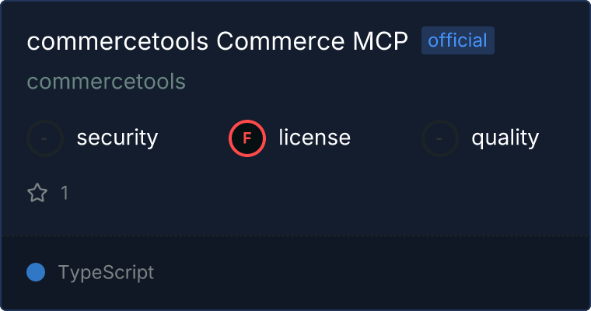Click the empty footer area right of TypeScript
This screenshot has width=591, height=311.
(373, 273)
